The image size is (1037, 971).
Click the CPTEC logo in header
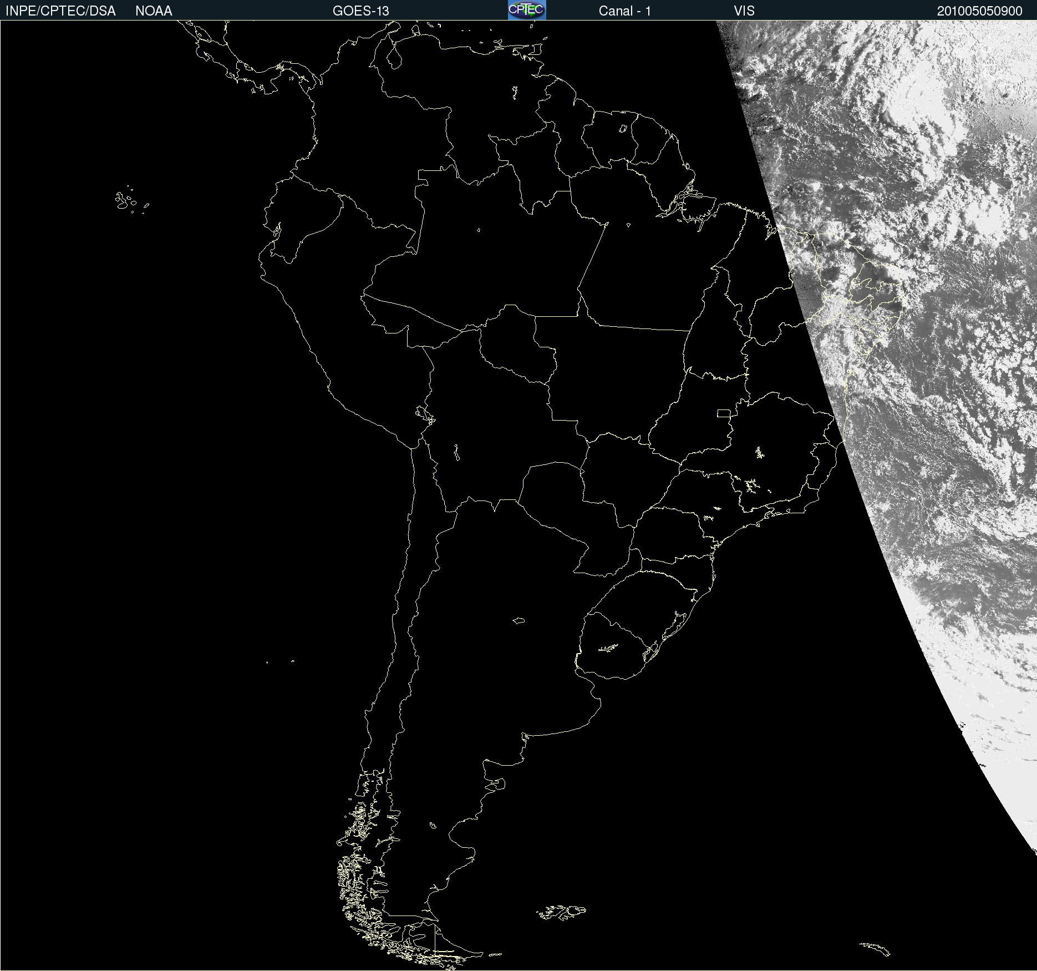(527, 10)
